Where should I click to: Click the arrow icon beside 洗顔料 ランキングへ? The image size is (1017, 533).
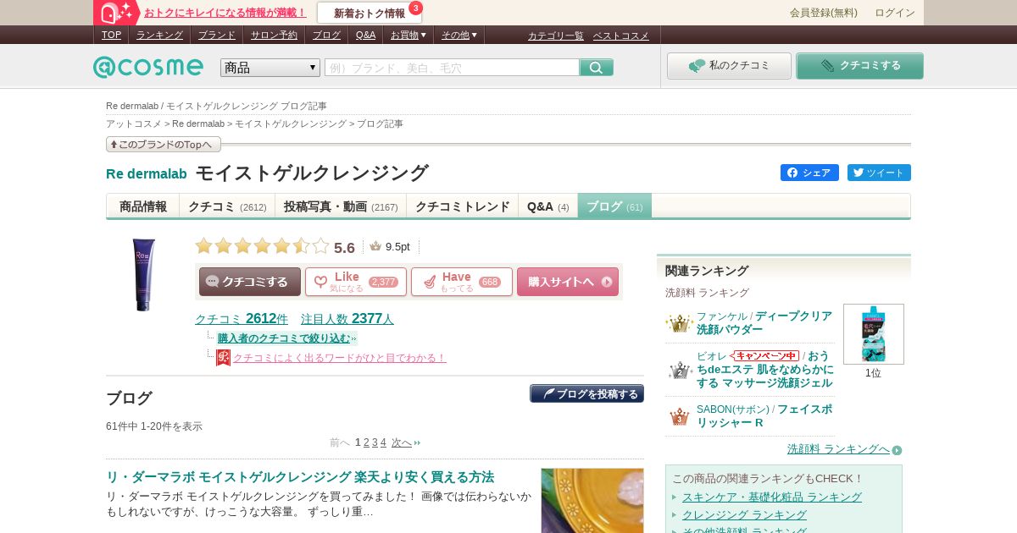pos(897,450)
